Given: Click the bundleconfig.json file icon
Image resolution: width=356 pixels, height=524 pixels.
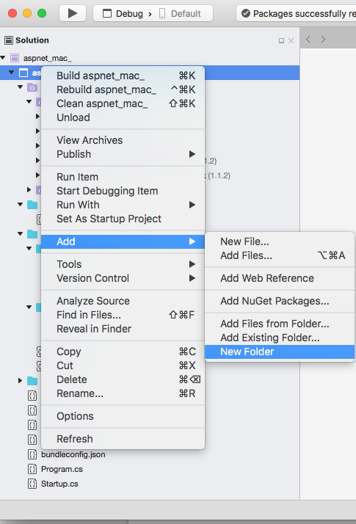Looking at the screenshot, I should click(32, 454).
